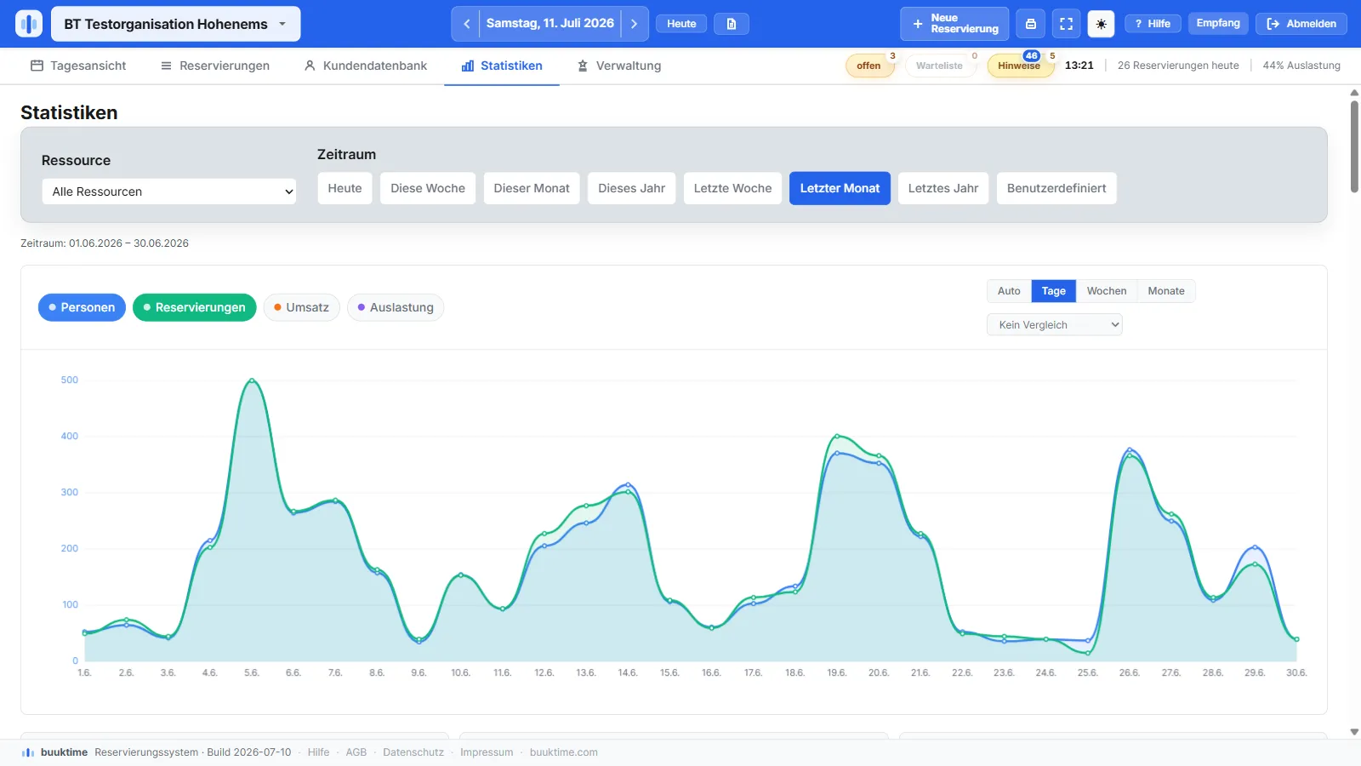Open the Empfang button
The height and width of the screenshot is (766, 1361).
[1218, 23]
